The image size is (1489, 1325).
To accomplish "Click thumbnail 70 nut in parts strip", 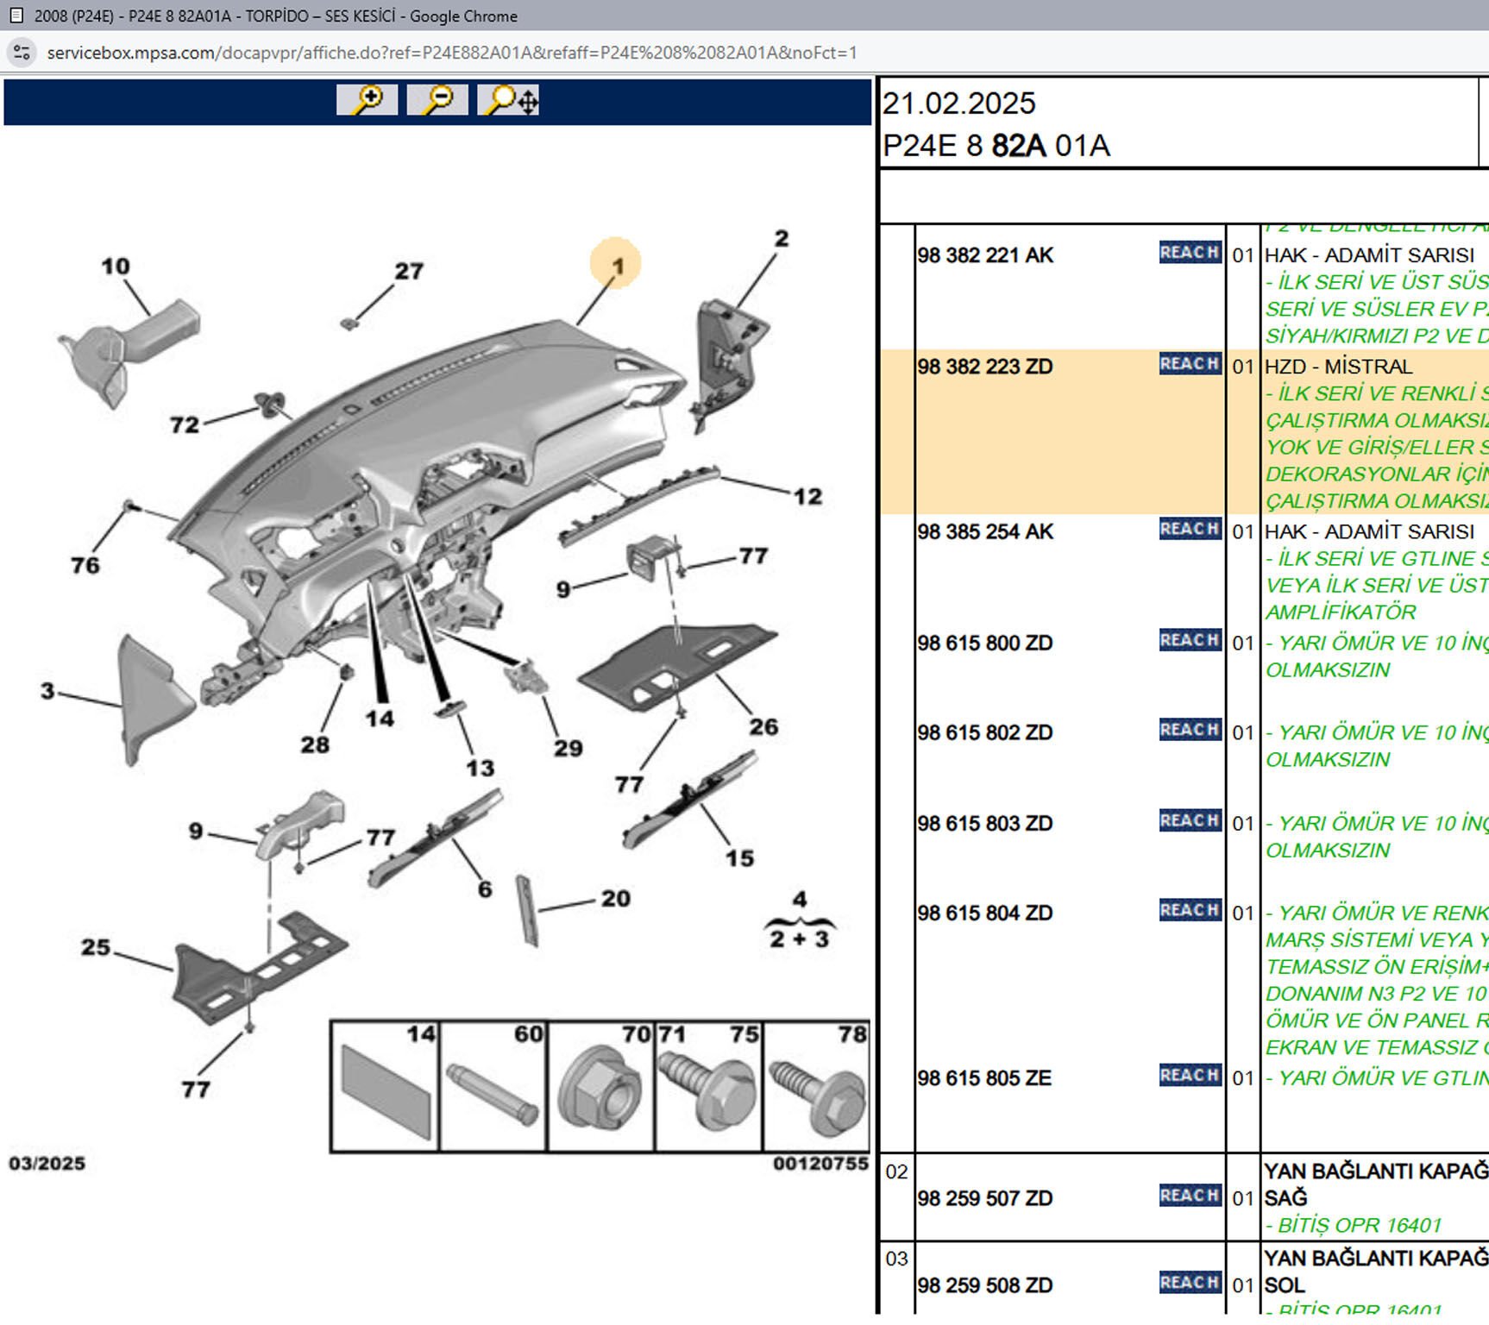I will click(x=600, y=1089).
